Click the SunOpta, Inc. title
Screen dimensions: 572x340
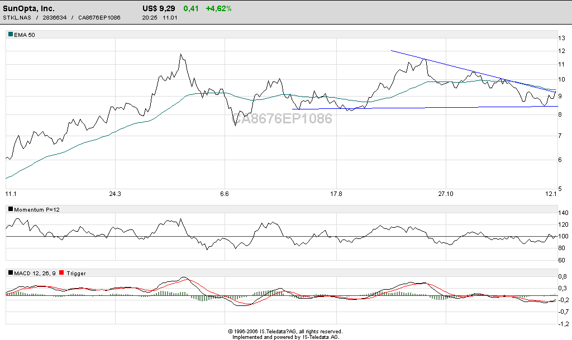(x=29, y=8)
